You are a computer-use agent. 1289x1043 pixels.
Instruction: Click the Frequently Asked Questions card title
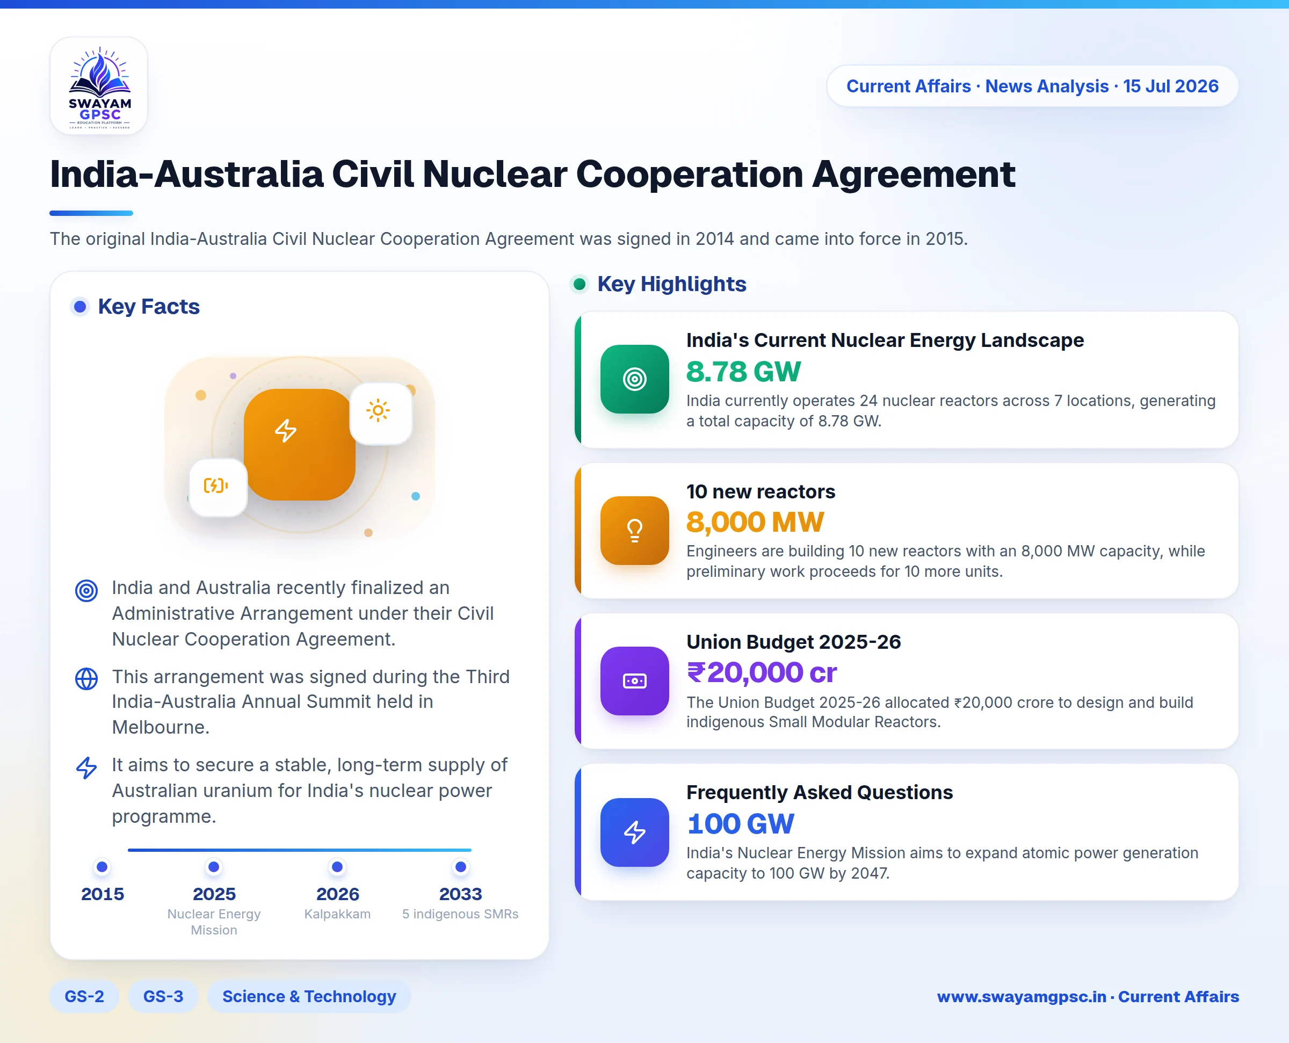point(819,793)
